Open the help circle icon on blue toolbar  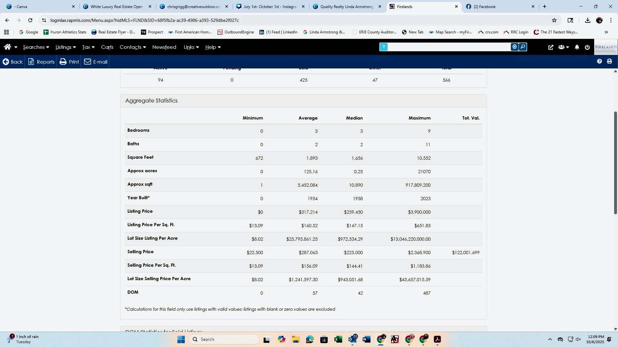tap(599, 61)
